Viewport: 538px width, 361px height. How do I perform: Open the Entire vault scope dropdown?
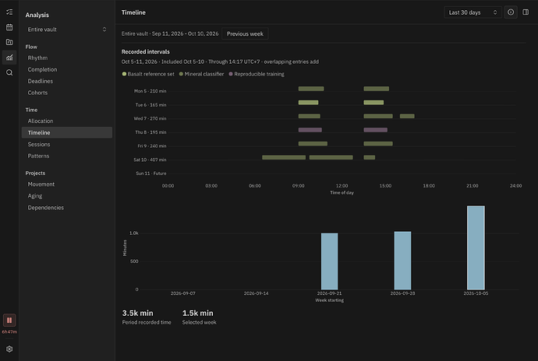pyautogui.click(x=67, y=30)
